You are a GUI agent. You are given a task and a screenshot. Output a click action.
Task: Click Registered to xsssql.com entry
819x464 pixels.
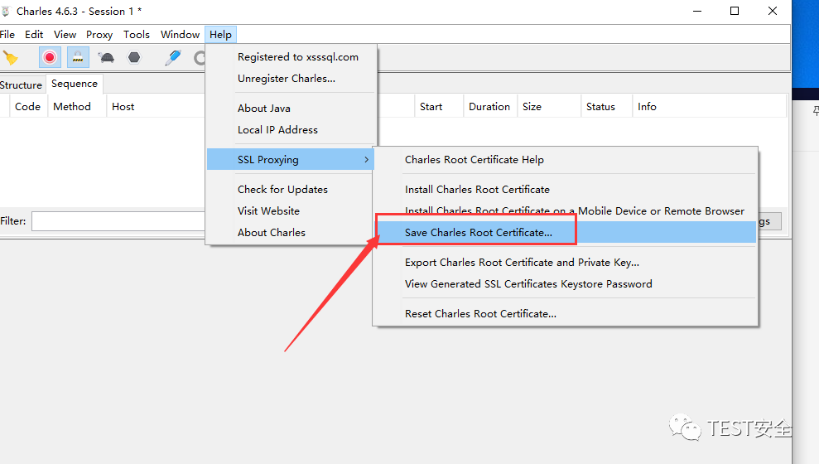click(291, 57)
